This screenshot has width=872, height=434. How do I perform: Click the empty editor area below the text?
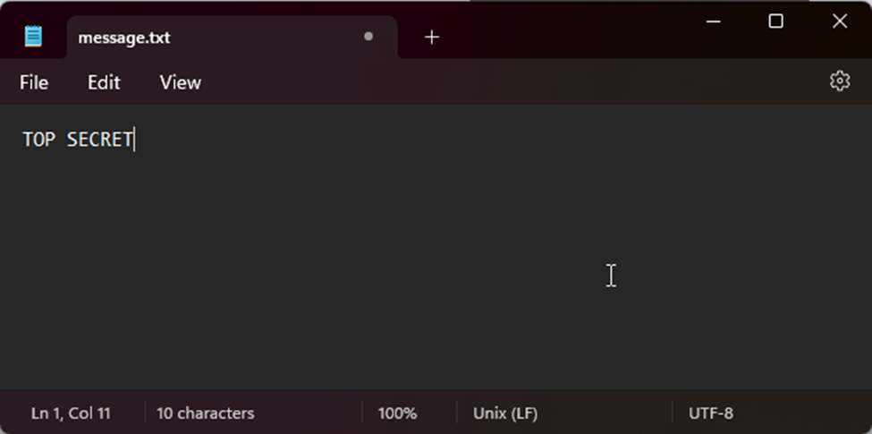358,286
